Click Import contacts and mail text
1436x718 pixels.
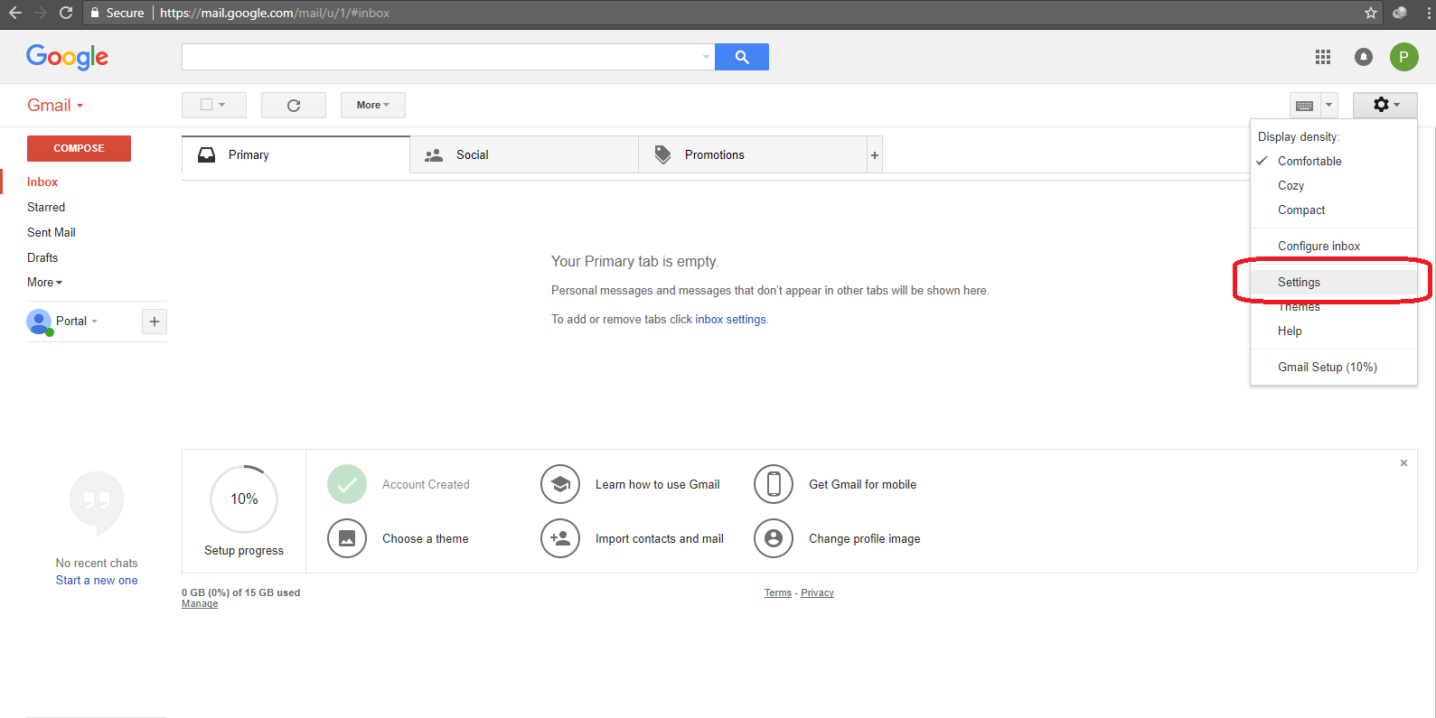point(660,539)
